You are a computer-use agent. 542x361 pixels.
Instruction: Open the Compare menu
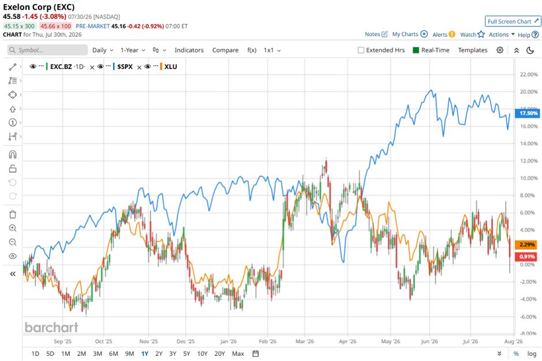[x=225, y=50]
